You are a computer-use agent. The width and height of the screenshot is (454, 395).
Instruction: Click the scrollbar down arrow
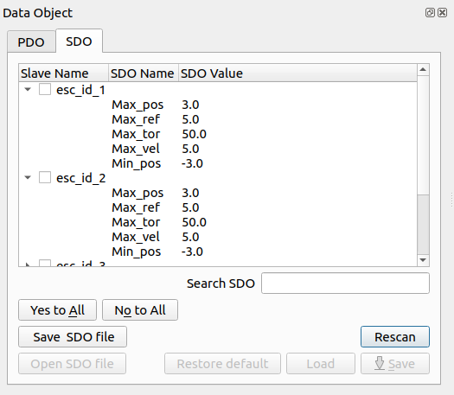[x=423, y=260]
